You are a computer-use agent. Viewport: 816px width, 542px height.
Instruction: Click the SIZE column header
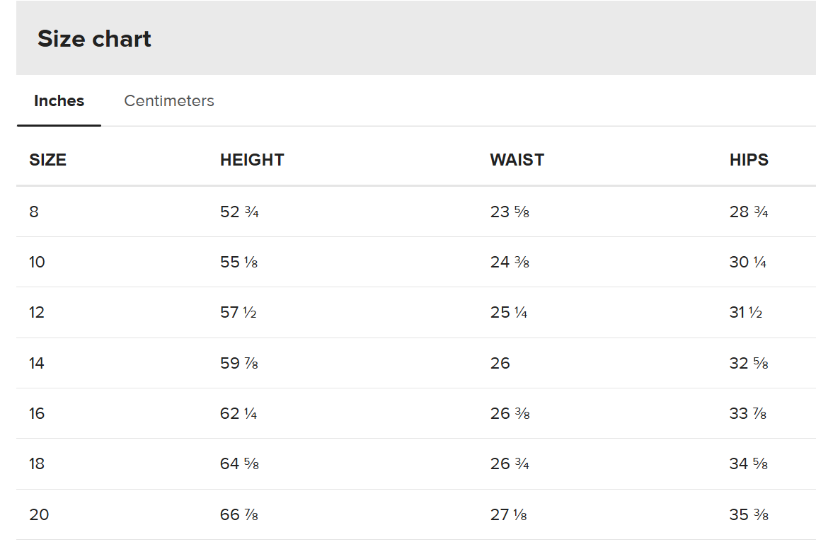(x=48, y=160)
